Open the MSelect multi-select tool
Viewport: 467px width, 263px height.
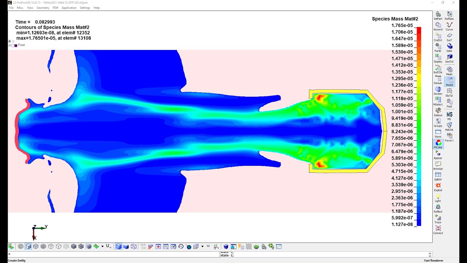tap(438, 102)
